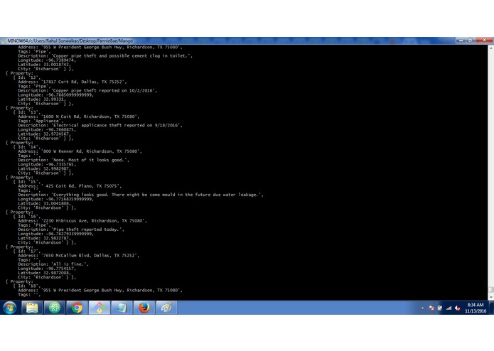Click the Tags: 'Appliance' line
Screen dimensions: 494x351
41,121
